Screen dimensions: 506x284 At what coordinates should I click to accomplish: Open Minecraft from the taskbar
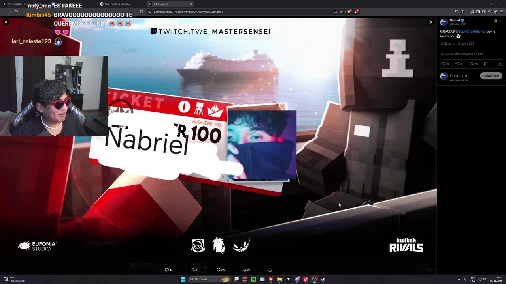click(x=253, y=279)
